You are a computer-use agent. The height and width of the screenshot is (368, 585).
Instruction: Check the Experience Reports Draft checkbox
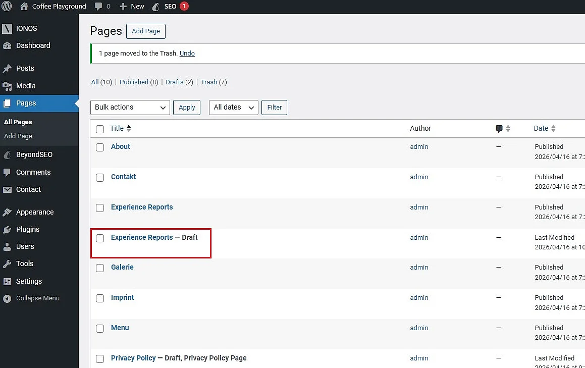100,238
